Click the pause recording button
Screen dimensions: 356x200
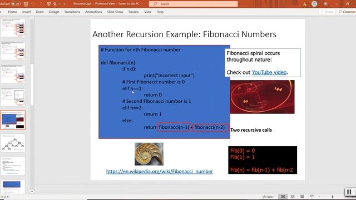pos(349,192)
